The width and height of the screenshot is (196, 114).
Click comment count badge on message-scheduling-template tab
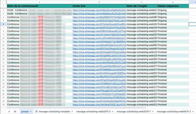36,111
